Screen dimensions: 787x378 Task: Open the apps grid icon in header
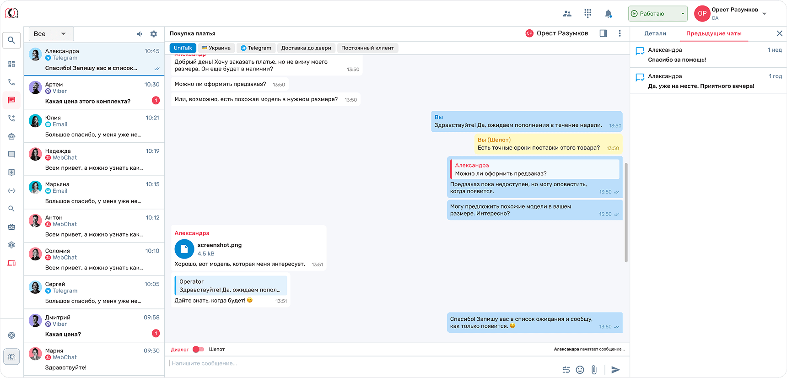tap(588, 14)
